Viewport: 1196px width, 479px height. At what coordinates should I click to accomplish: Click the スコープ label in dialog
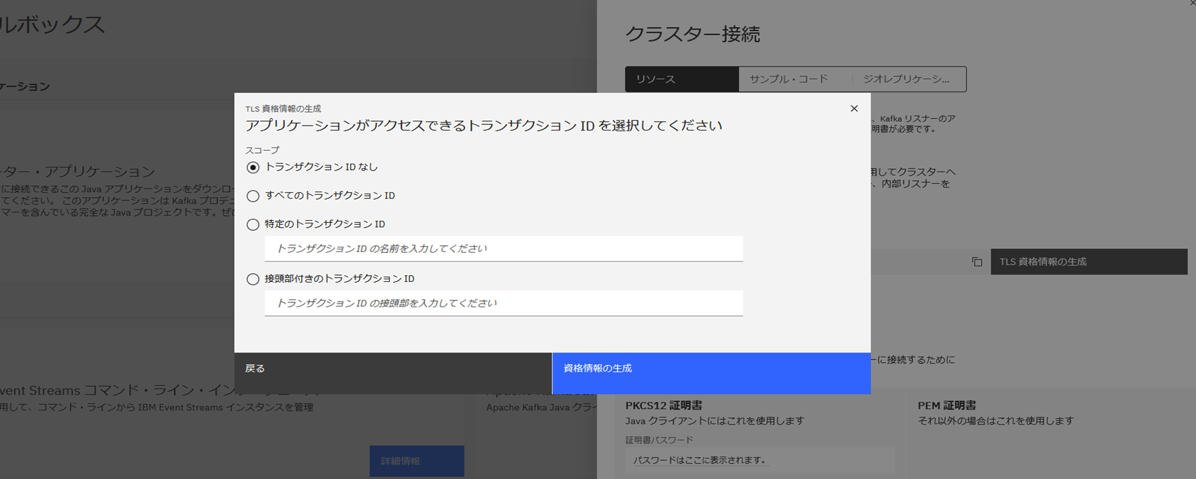[x=262, y=150]
